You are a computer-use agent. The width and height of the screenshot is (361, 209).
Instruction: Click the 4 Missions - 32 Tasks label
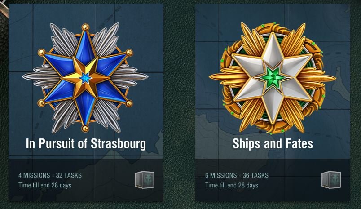(x=50, y=175)
